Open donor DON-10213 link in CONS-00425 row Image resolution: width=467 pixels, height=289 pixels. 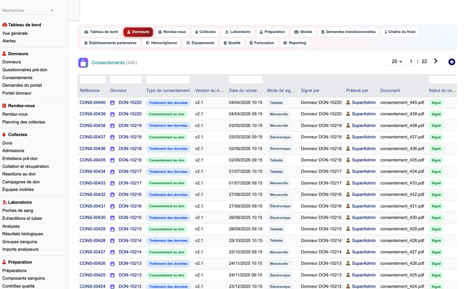130,275
